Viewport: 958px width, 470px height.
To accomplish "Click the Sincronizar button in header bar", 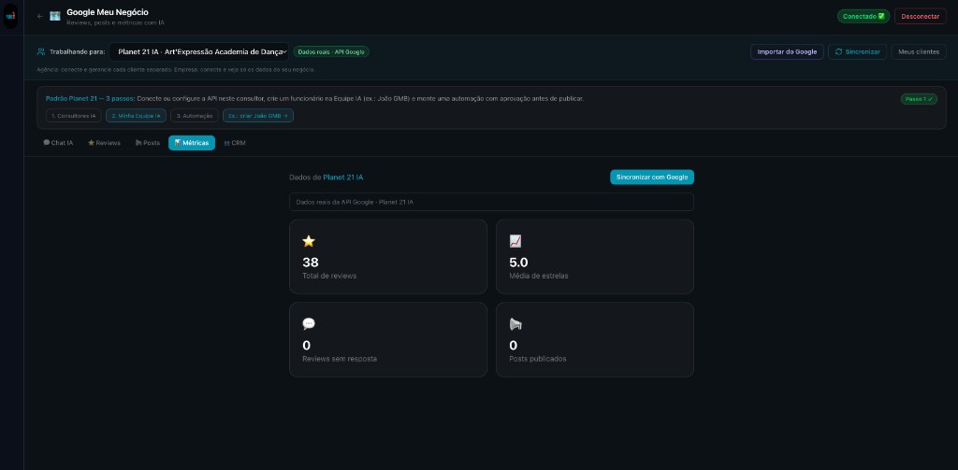I will pos(857,52).
